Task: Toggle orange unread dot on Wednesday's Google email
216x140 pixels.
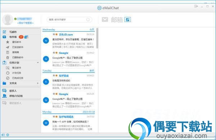Action: (57, 53)
